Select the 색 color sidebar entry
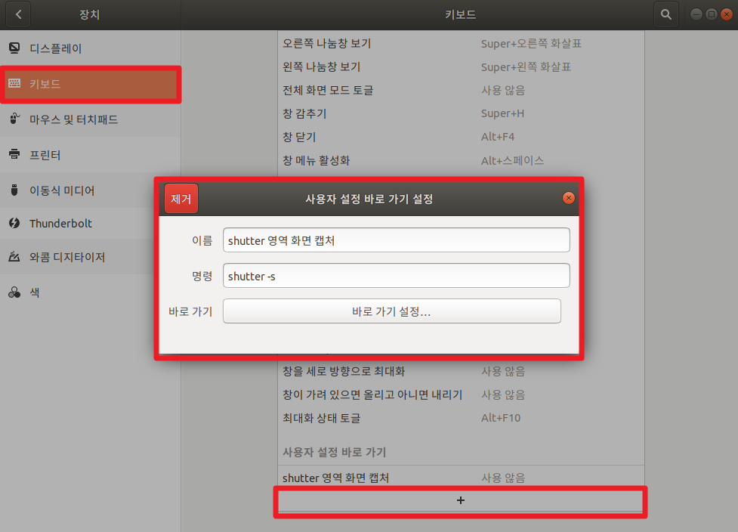The image size is (738, 532). [91, 292]
